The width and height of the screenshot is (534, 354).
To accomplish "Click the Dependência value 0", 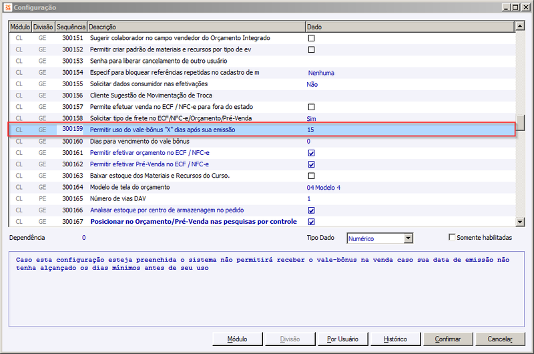I will (84, 238).
